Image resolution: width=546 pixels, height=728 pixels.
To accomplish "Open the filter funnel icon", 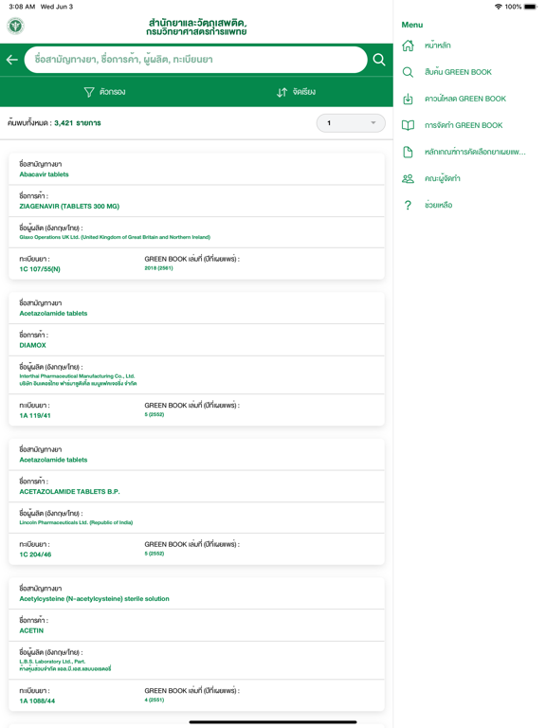I will tap(89, 92).
